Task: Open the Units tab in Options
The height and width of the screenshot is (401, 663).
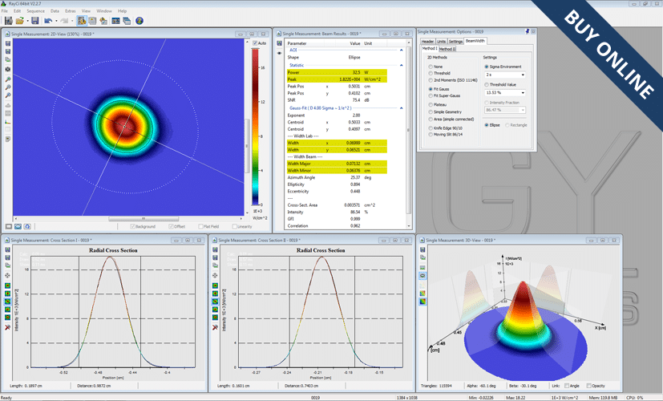Action: click(x=441, y=42)
